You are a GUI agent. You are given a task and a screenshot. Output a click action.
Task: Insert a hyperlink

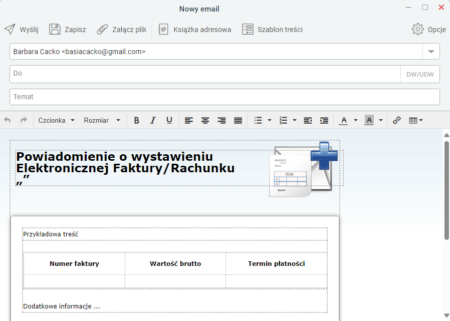pos(396,121)
